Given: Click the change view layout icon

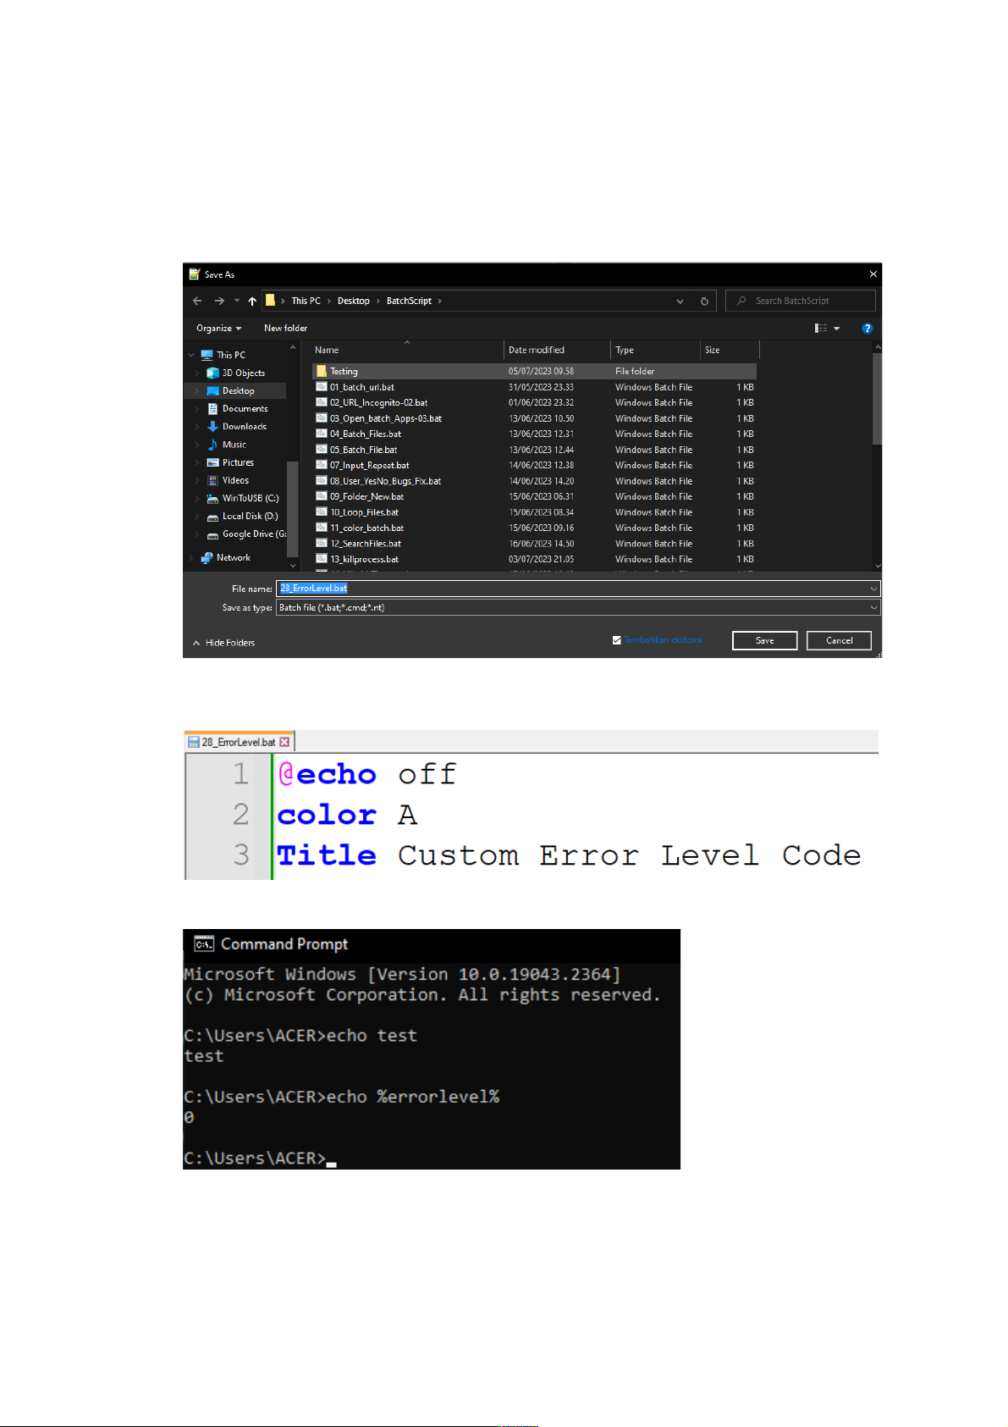Looking at the screenshot, I should click(x=821, y=329).
